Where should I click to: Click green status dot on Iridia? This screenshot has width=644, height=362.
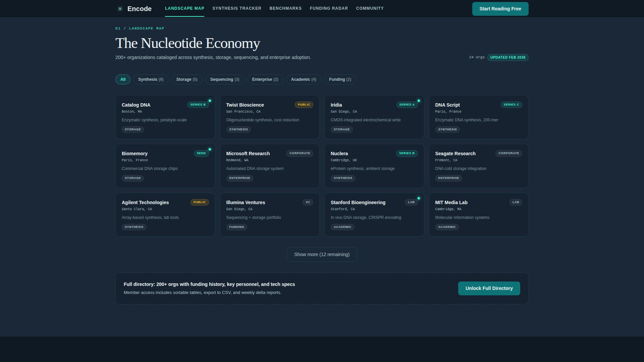[x=419, y=101]
